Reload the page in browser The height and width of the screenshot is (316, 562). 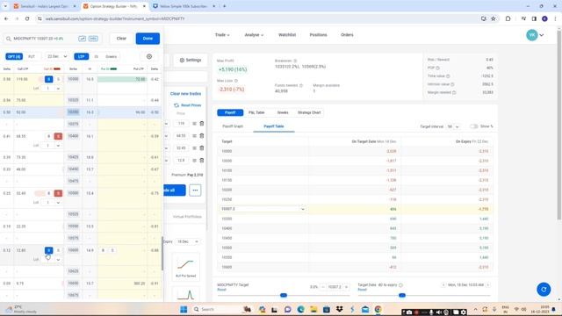tap(27, 18)
